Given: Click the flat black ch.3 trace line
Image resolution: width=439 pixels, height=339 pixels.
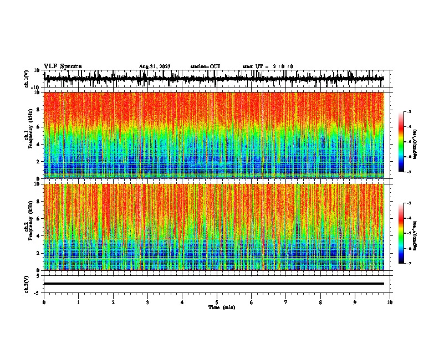Looking at the screenshot, I should click(x=214, y=284).
